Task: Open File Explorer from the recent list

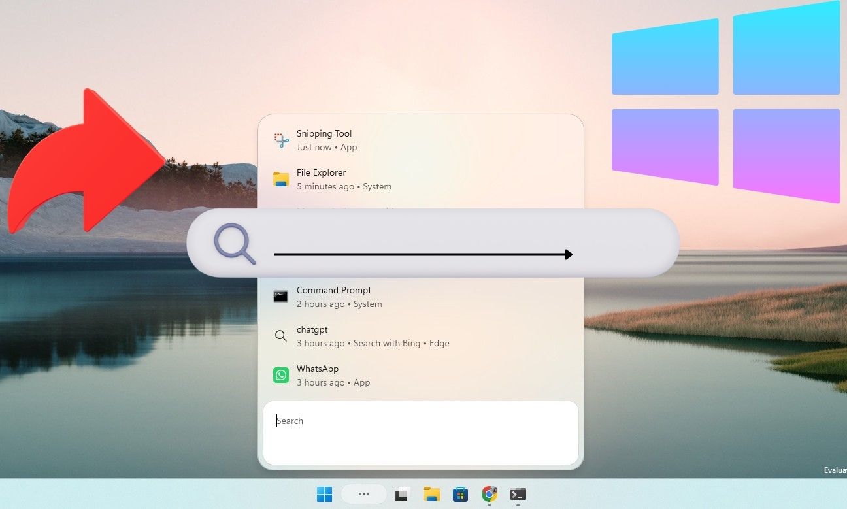Action: pos(420,179)
